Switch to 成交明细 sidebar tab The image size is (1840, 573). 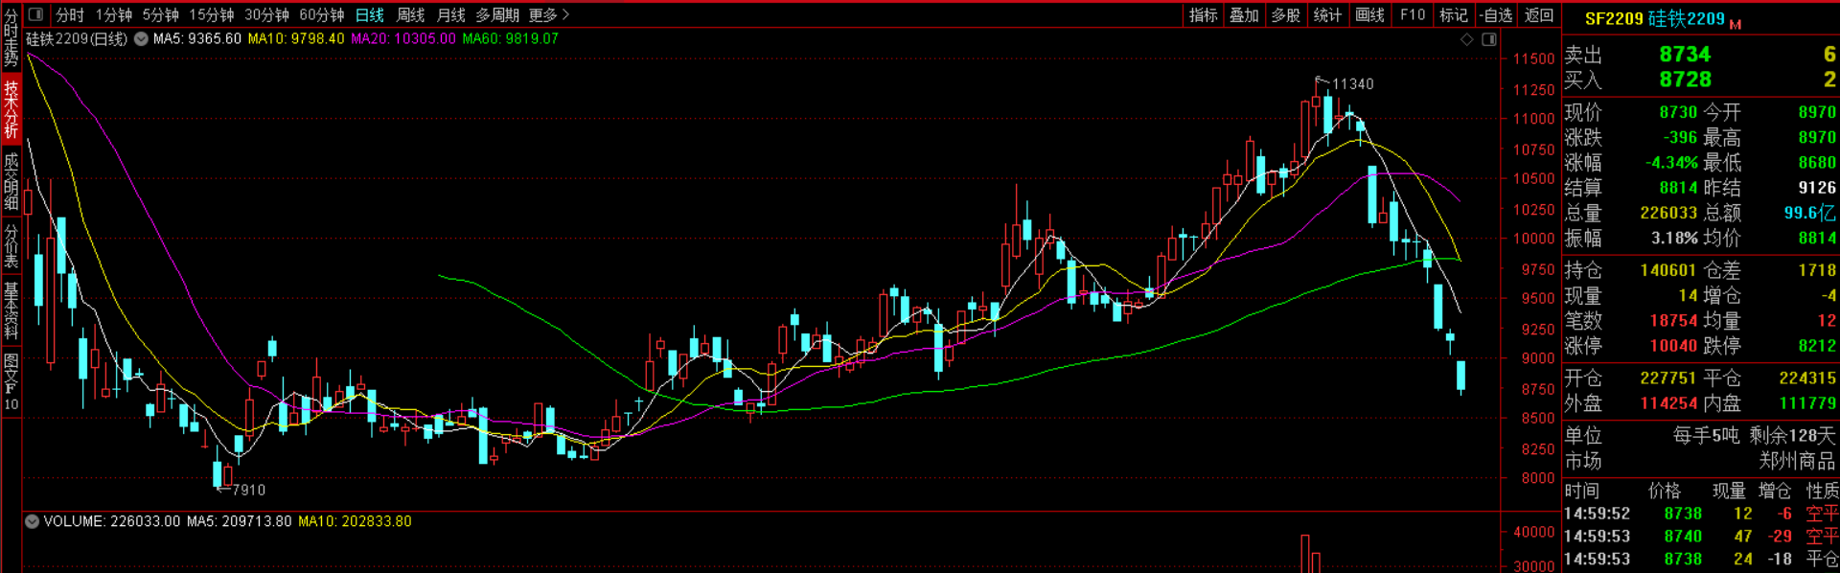click(x=11, y=180)
